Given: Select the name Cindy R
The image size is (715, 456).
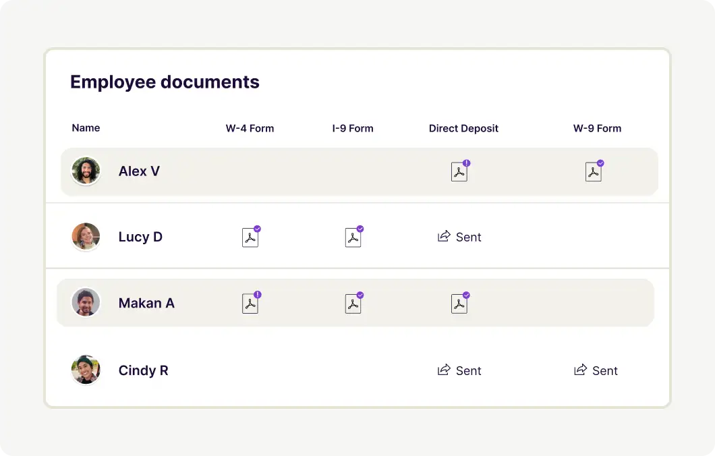Looking at the screenshot, I should (x=143, y=370).
